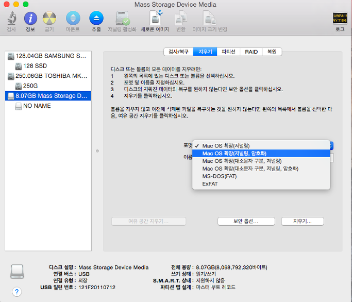Open the help question mark button
This screenshot has height=302, width=352.
coord(17,292)
